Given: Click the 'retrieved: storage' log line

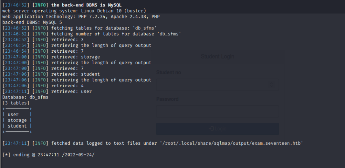Looking at the screenshot, I should pos(76,57).
